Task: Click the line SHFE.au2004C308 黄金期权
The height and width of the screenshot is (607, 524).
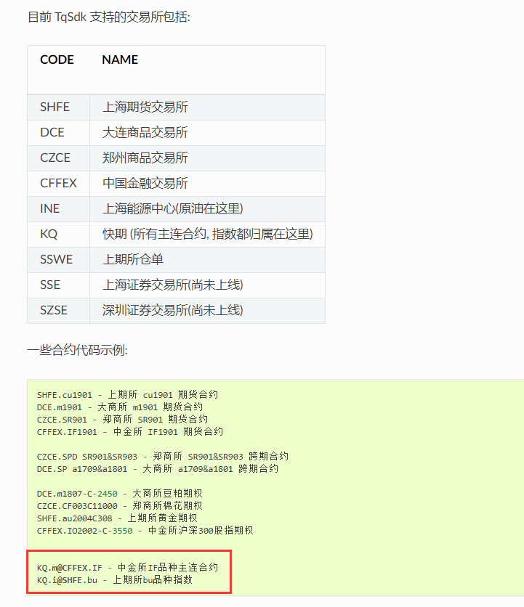Action: point(117,518)
